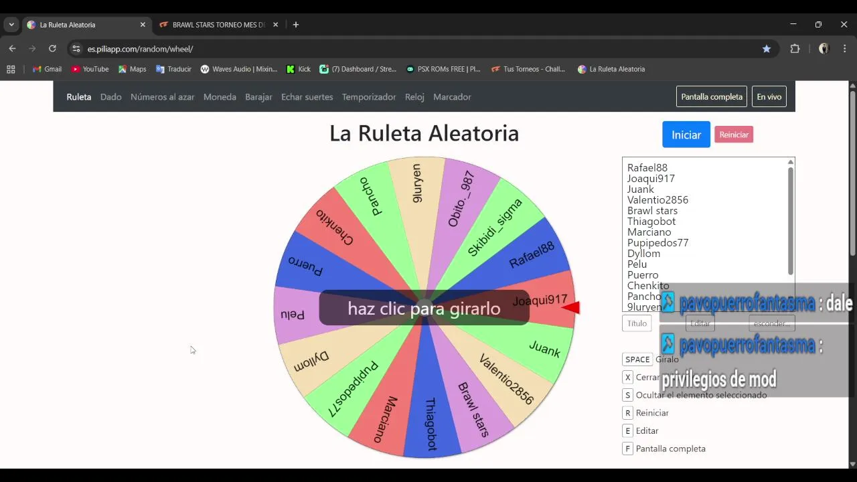Click the browser Forward arrow
857x482 pixels.
pyautogui.click(x=32, y=49)
